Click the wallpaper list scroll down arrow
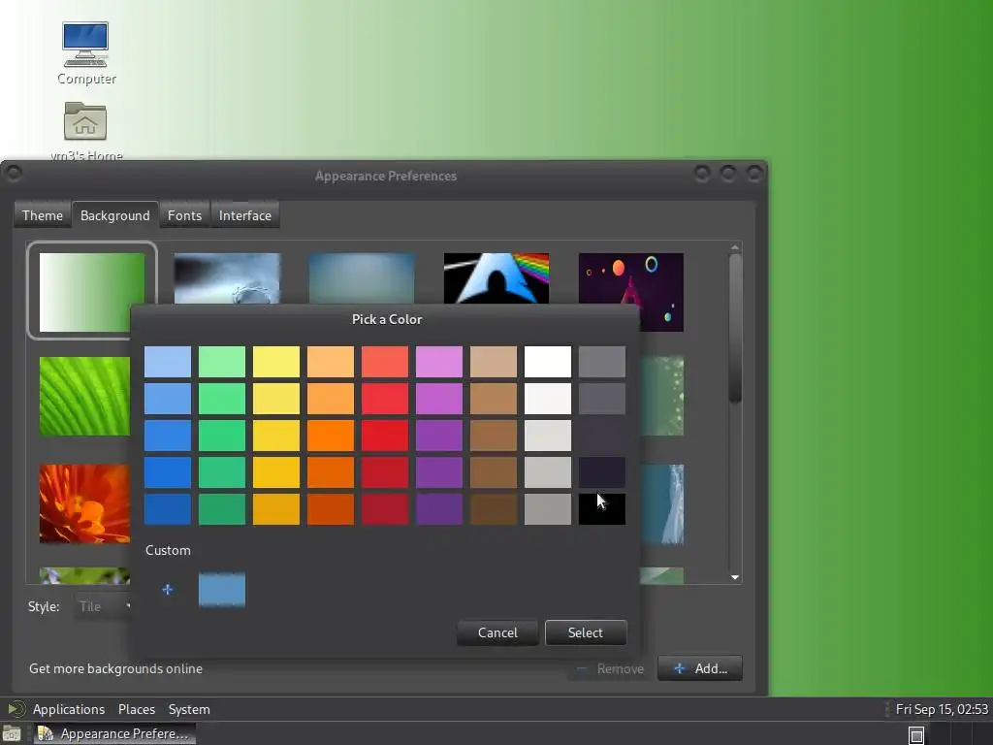Viewport: 993px width, 745px height. [x=735, y=577]
